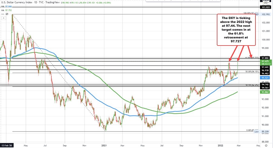273x148 pixels.
Task: Select the green MA 97.752 legend entry
Action: click(x=6, y=10)
